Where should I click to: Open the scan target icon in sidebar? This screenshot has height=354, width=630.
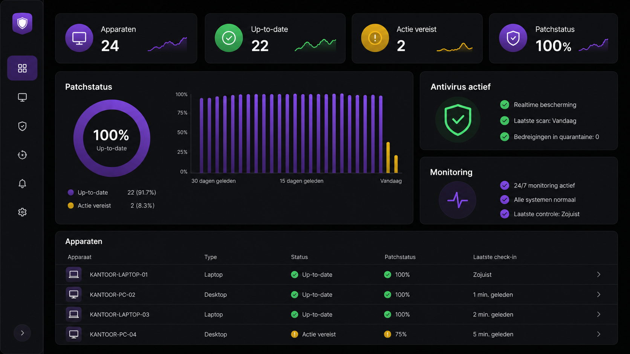22,155
